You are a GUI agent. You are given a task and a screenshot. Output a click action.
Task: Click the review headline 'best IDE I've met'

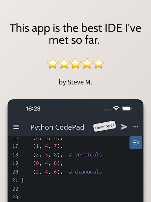click(75, 34)
